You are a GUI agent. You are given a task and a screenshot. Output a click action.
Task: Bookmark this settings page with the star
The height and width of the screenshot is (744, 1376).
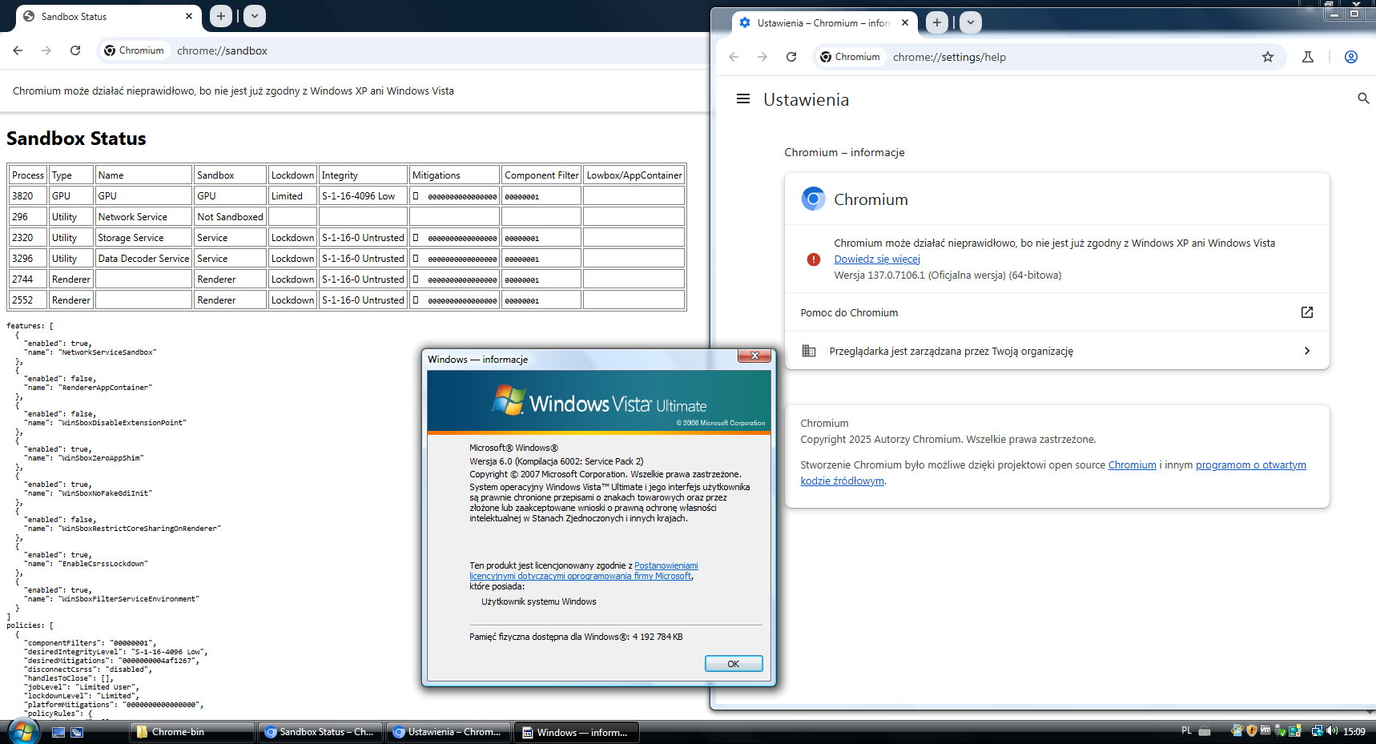(x=1268, y=57)
